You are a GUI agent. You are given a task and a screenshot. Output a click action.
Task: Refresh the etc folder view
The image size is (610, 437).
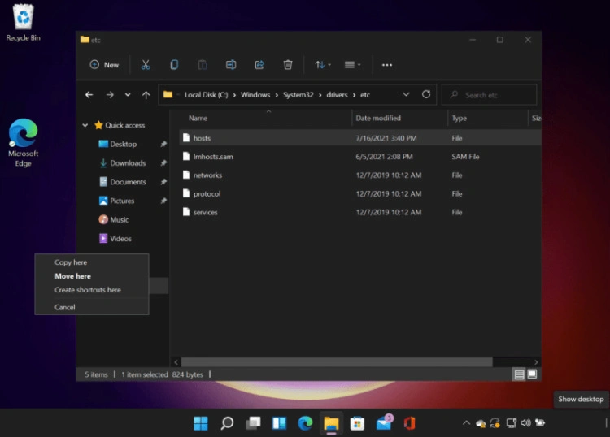tap(426, 94)
